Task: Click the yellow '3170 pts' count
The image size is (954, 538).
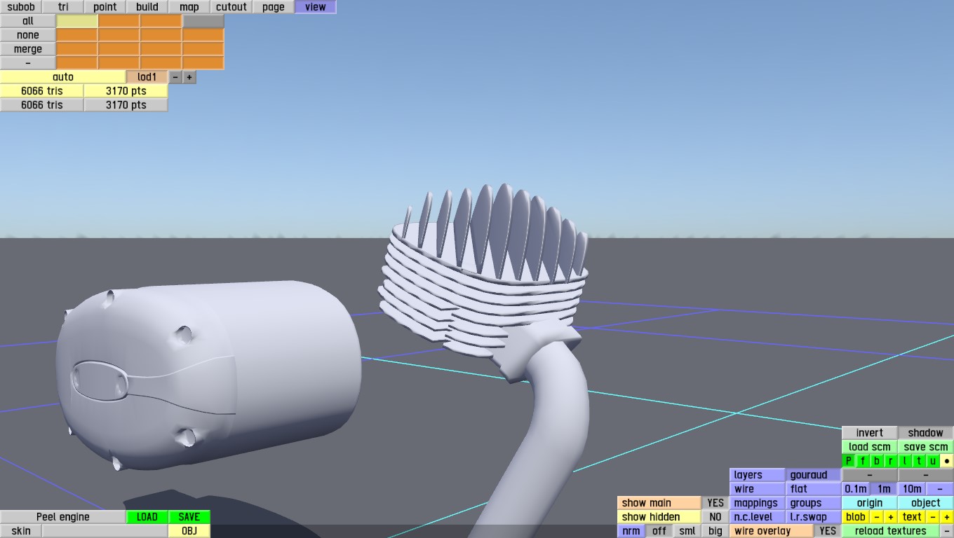Action: [126, 91]
